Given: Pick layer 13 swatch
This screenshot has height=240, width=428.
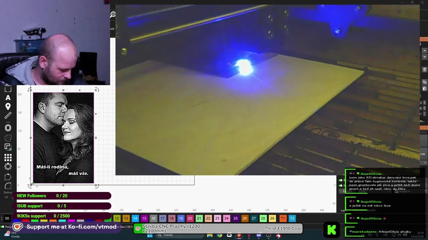Looking at the screenshot, I should [x=126, y=218].
